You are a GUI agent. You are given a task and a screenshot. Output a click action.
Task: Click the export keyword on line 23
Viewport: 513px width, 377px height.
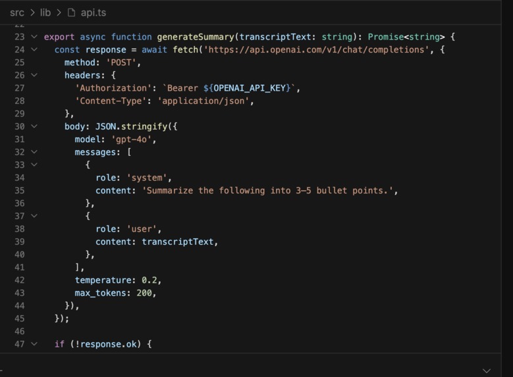click(59, 37)
